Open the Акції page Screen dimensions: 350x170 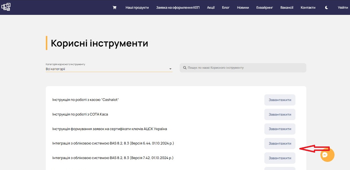point(211,8)
